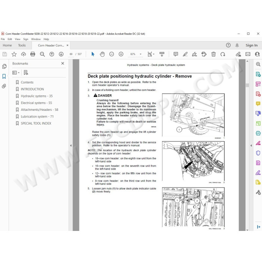
Task: Open the attachments paperclip panel
Action: pos(4,86)
